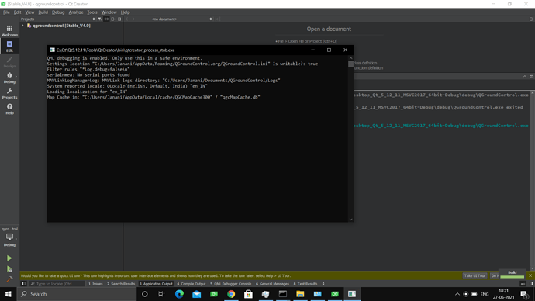Open the no document selector dropdown
Image resolution: width=535 pixels, height=301 pixels.
pos(182,19)
